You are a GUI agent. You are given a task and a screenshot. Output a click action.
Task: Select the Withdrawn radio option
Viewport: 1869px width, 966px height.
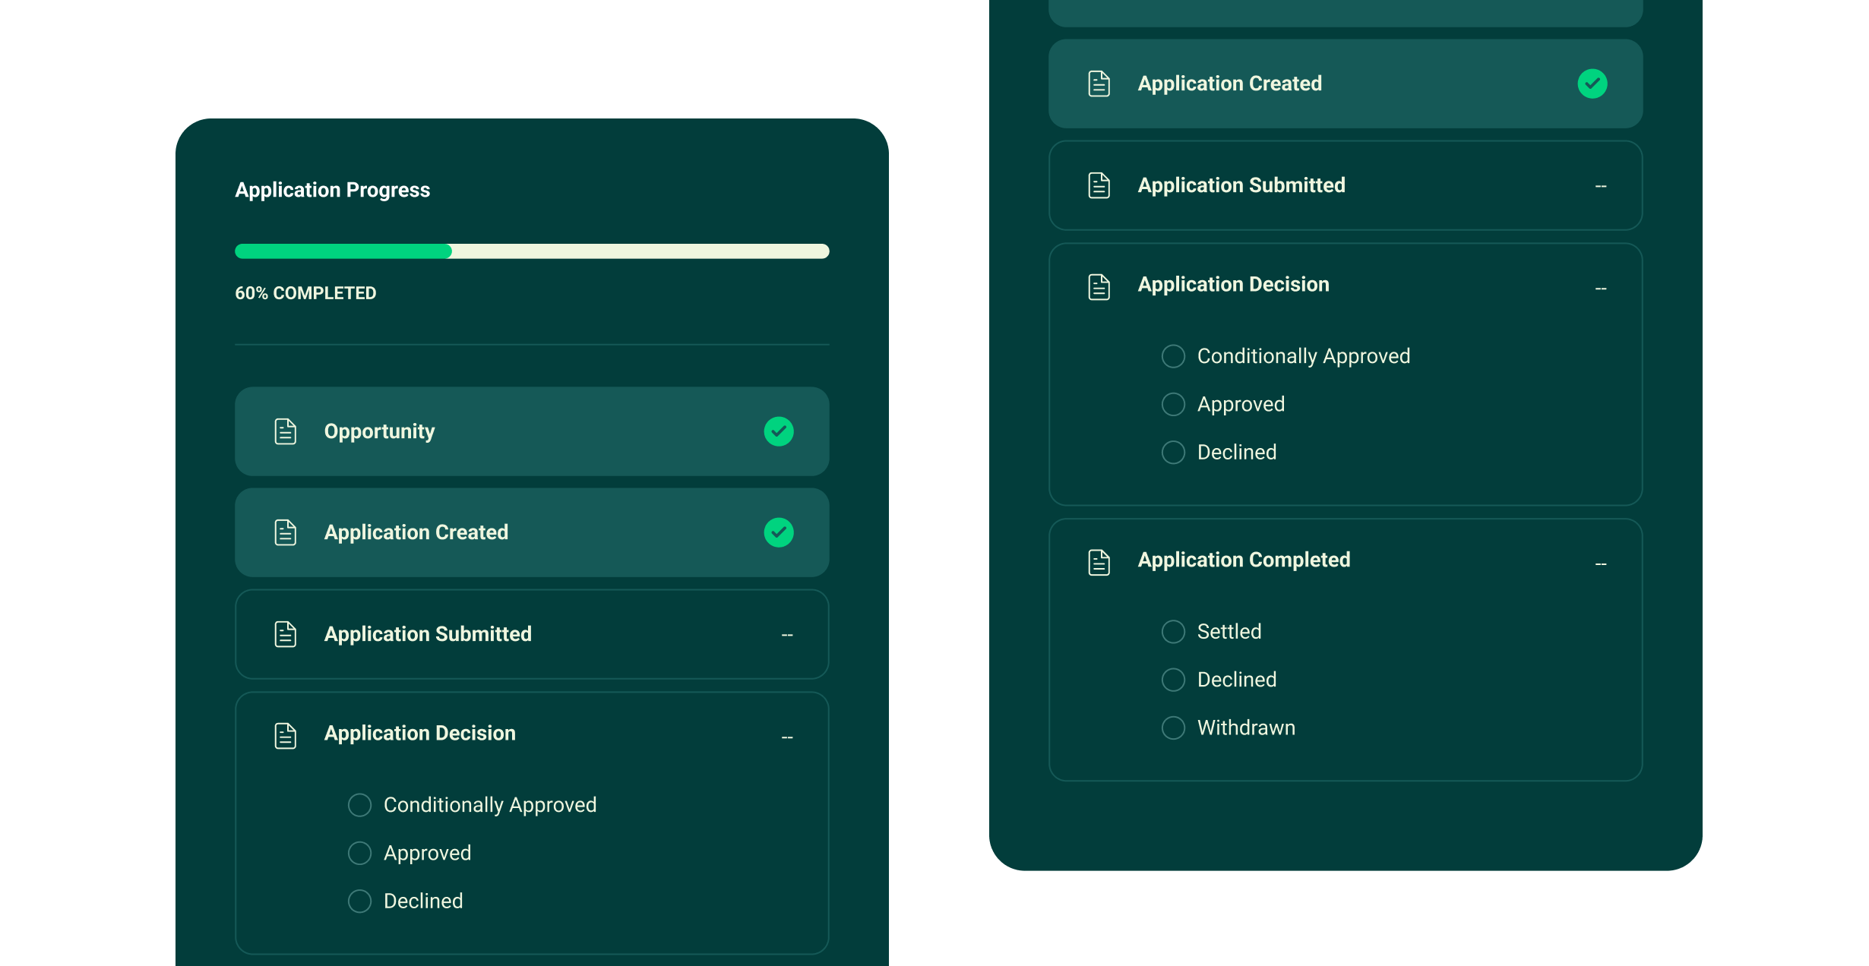pos(1173,728)
